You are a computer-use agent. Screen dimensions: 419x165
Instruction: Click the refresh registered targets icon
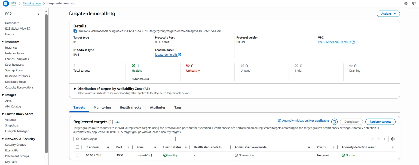pos(335,122)
